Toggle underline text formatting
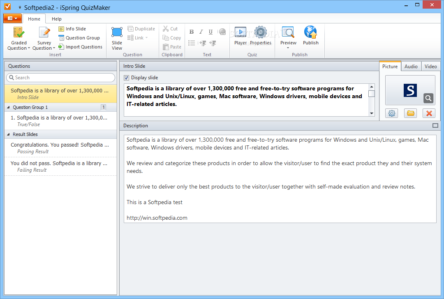The height and width of the screenshot is (299, 444). coord(210,32)
